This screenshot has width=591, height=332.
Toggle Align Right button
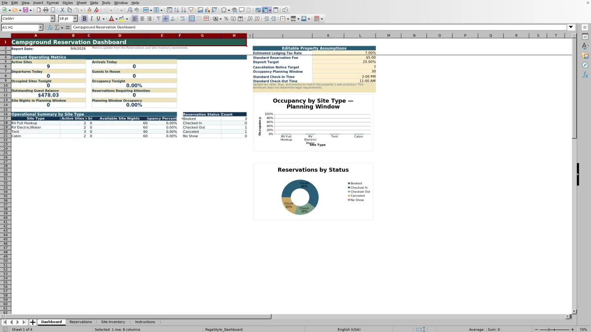point(149,19)
